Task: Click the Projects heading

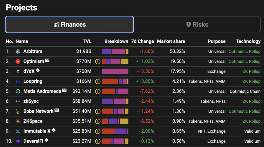Action: pos(21,8)
